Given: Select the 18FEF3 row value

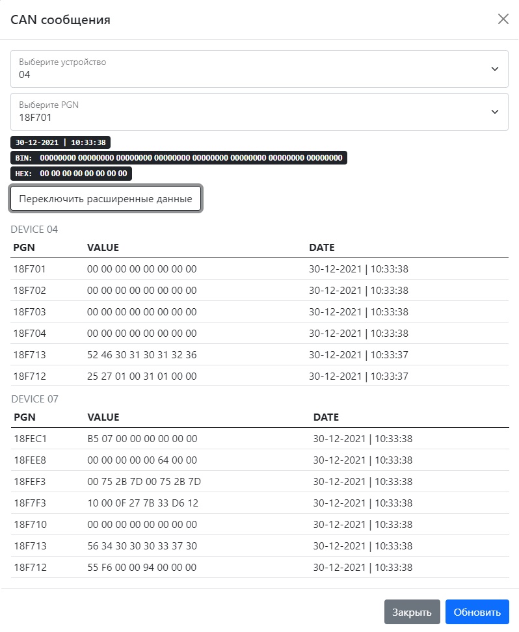Looking at the screenshot, I should [144, 482].
